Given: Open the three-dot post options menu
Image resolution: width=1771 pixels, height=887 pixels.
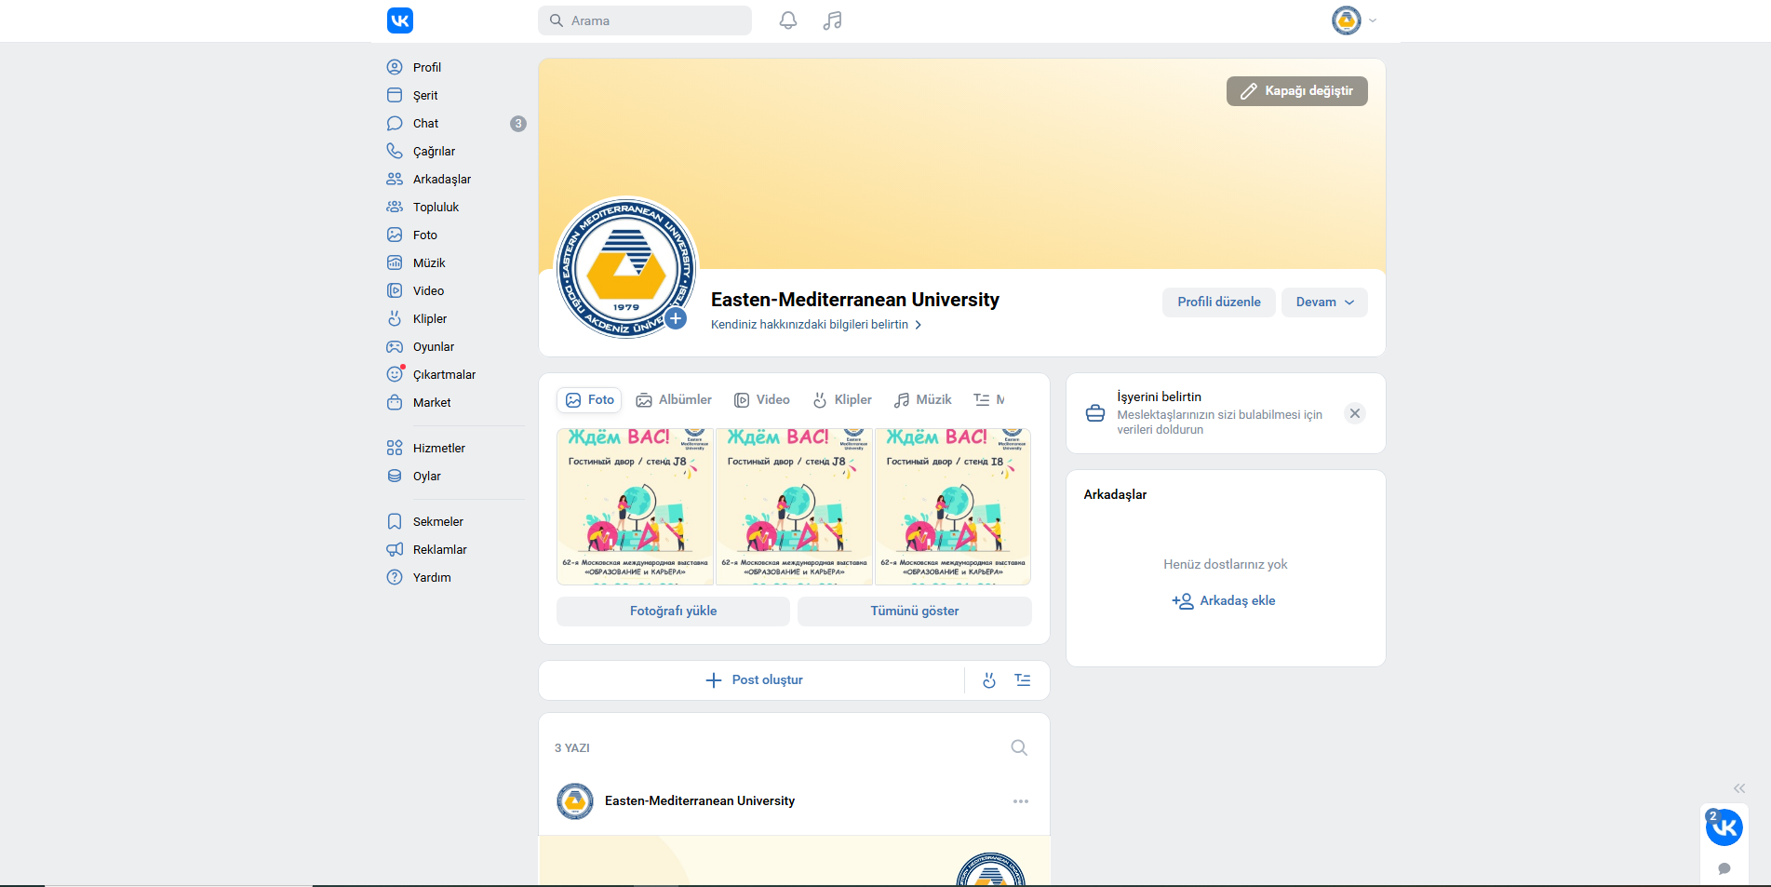Looking at the screenshot, I should pyautogui.click(x=1021, y=801).
